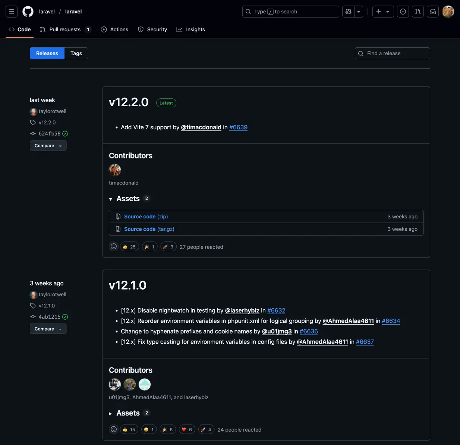The width and height of the screenshot is (460, 445).
Task: Open the global navigation hamburger menu
Action: 11,12
